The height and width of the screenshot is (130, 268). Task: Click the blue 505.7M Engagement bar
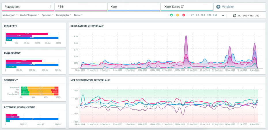click(32, 65)
